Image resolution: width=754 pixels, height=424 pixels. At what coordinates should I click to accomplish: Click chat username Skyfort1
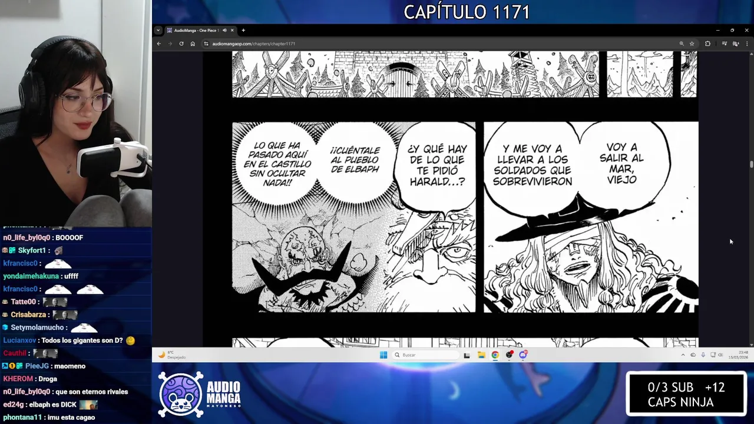[x=32, y=250]
